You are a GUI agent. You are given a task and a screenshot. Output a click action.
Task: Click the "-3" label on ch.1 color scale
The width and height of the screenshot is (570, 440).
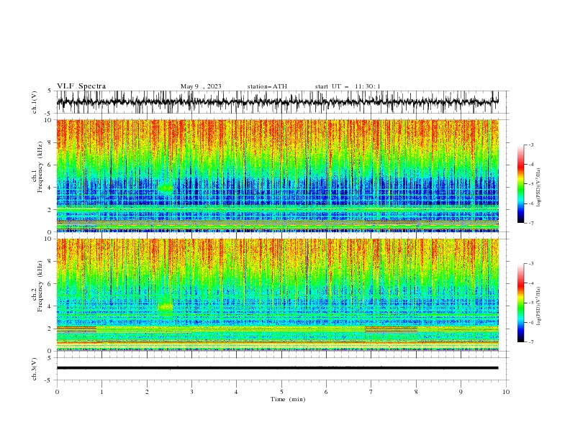(x=530, y=145)
